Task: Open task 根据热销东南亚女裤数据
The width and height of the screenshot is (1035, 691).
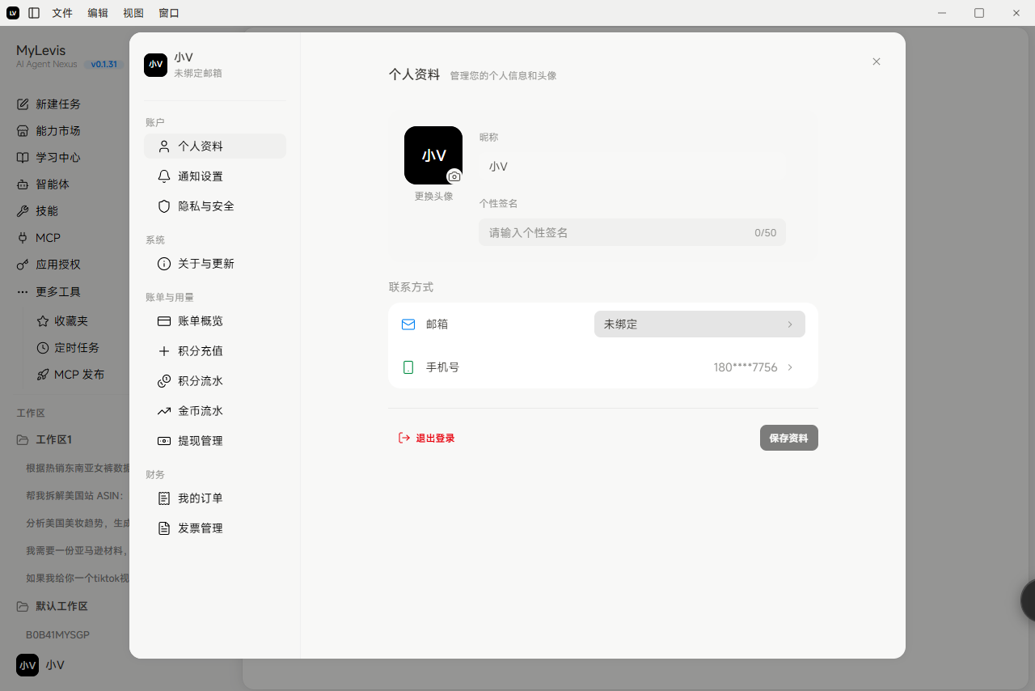Action: (x=77, y=468)
